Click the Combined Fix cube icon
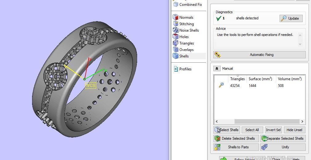The height and width of the screenshot is (160, 311). (176, 4)
